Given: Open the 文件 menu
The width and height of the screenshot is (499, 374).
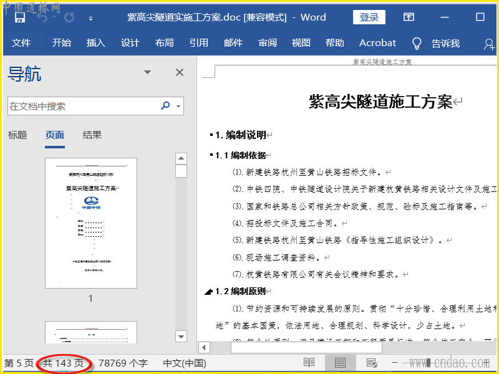Looking at the screenshot, I should click(21, 43).
